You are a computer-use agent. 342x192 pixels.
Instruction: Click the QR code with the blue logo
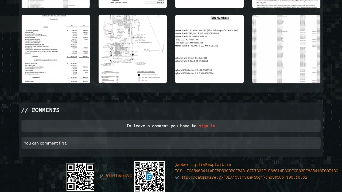(x=149, y=177)
